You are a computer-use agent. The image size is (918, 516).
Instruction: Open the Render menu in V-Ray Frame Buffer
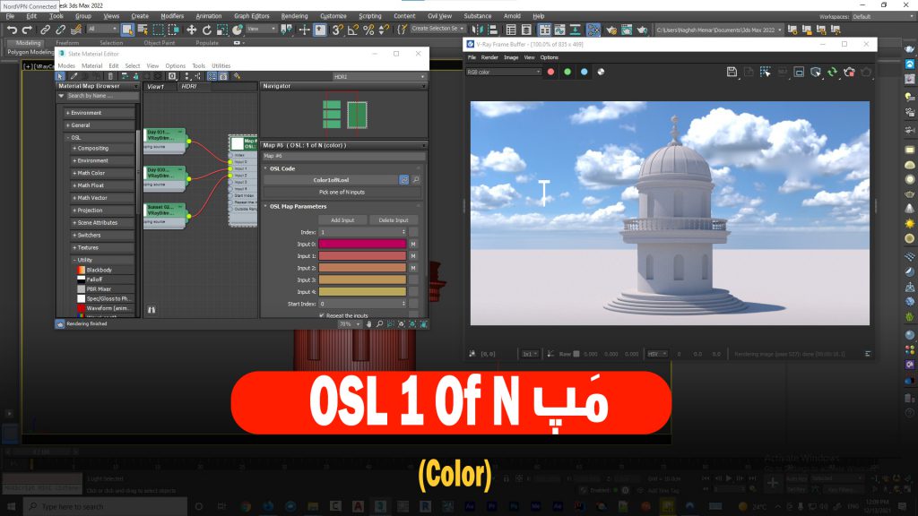point(489,57)
